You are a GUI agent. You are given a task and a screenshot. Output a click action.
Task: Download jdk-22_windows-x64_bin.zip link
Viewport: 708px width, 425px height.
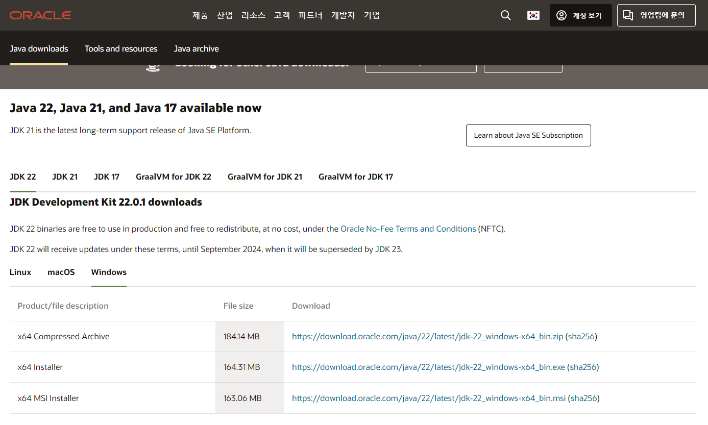(x=428, y=337)
